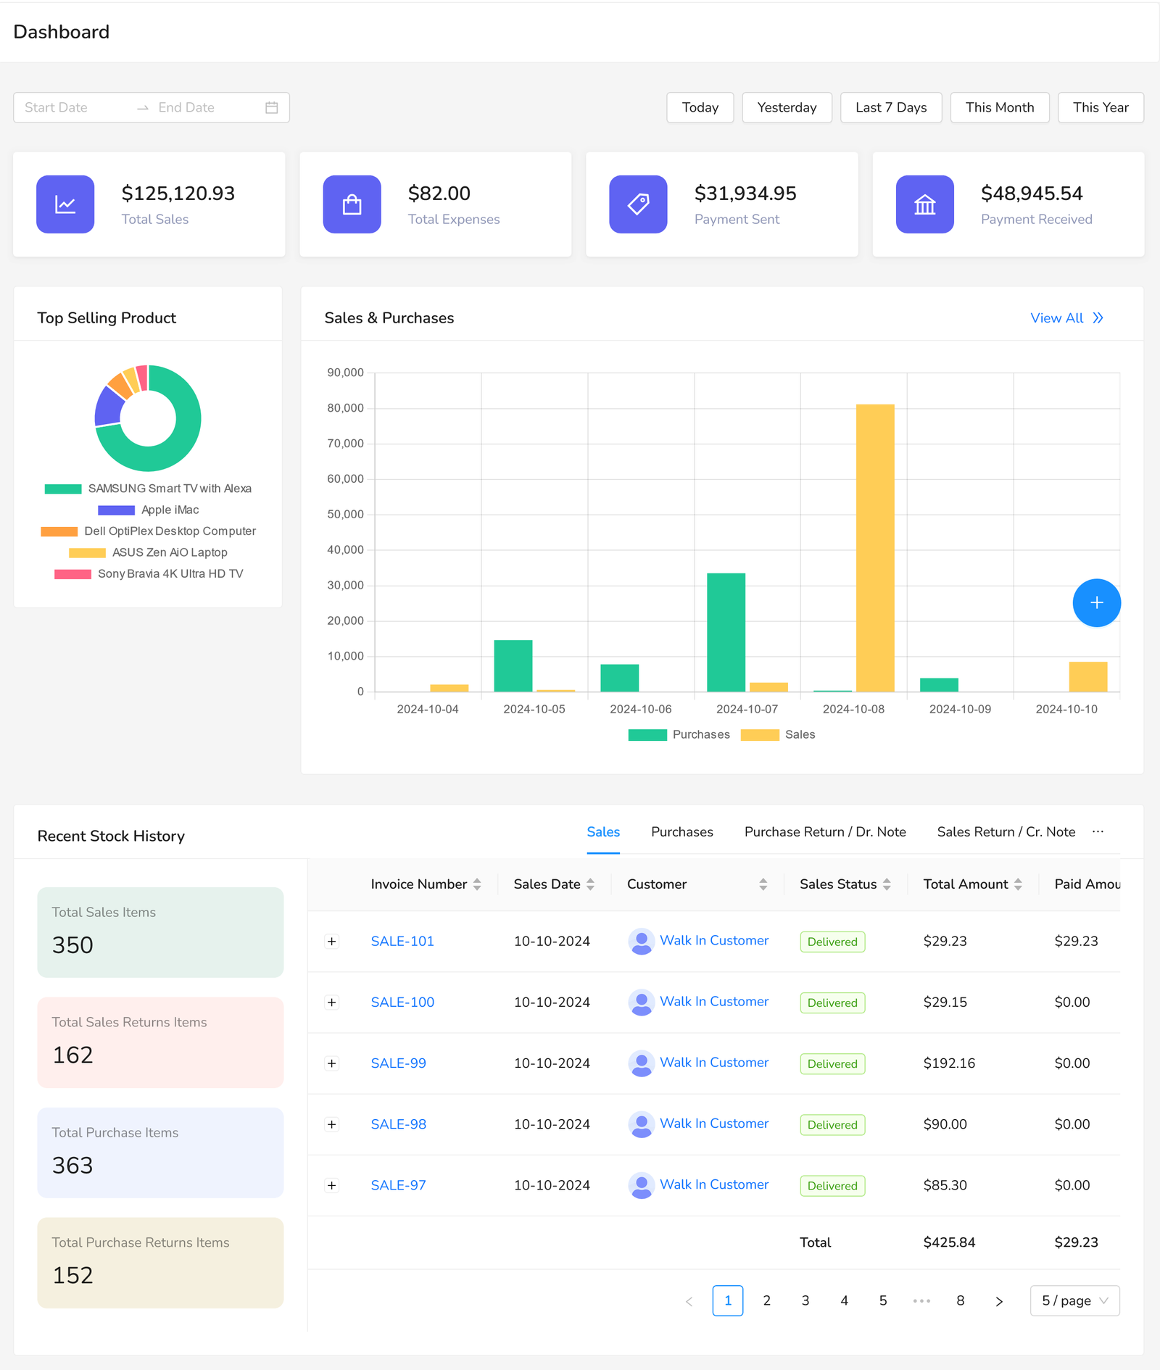Click the Total Sales chart icon
The width and height of the screenshot is (1160, 1370).
[x=65, y=204]
